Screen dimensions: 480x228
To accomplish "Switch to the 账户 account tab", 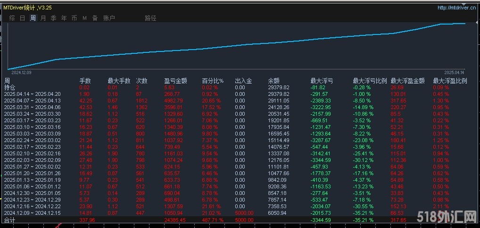I will (109, 18).
